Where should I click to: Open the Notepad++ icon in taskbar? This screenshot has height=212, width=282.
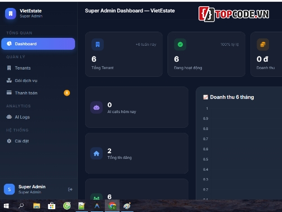[x=82, y=206]
